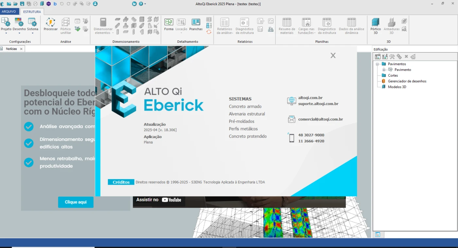The width and height of the screenshot is (458, 248).
Task: Click the Processar analysis icon
Action: tap(50, 22)
